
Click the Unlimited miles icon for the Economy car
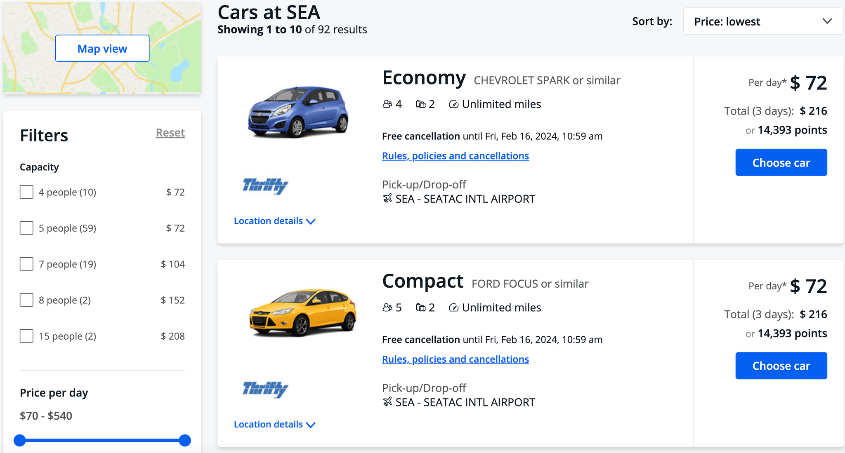[453, 104]
